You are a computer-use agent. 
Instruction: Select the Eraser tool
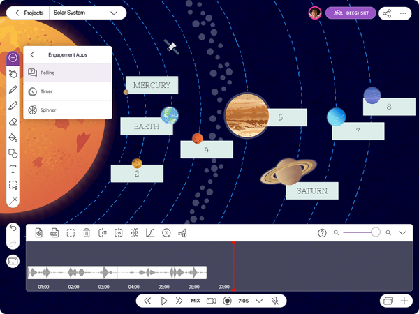click(x=13, y=121)
